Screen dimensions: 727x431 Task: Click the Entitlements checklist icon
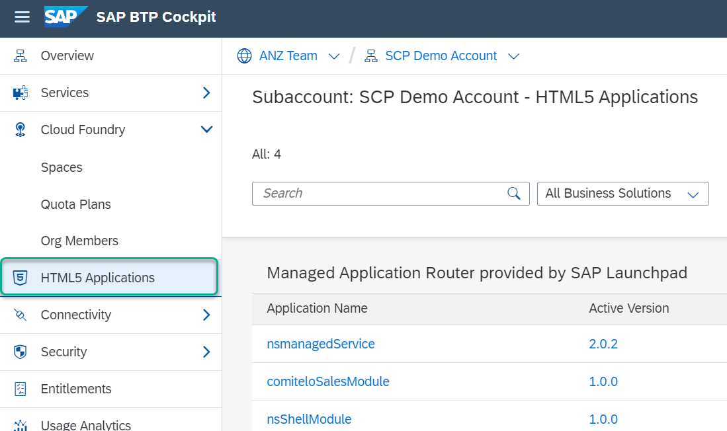[x=20, y=389]
